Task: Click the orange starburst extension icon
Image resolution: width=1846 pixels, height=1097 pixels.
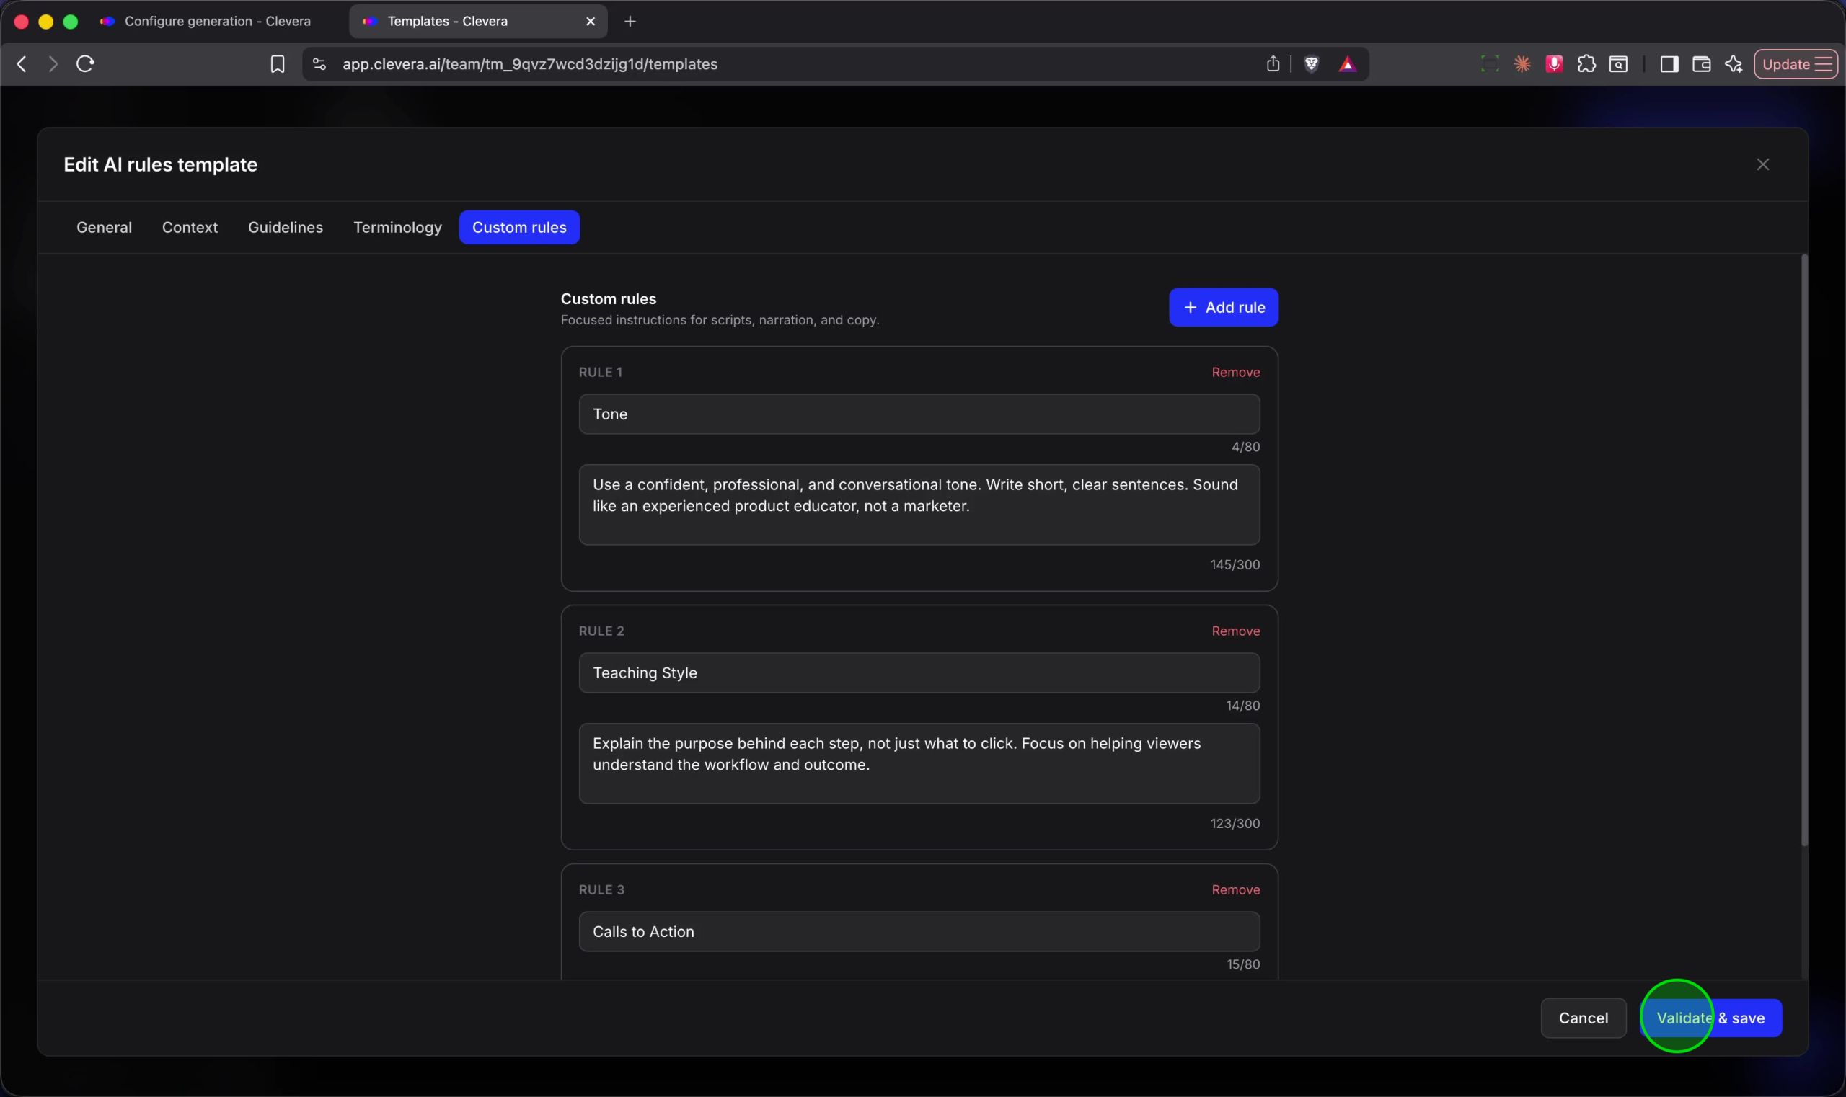Action: (1522, 64)
